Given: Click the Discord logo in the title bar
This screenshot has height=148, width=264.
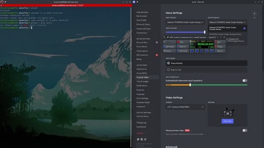Looking at the screenshot, I should pos(134,2).
